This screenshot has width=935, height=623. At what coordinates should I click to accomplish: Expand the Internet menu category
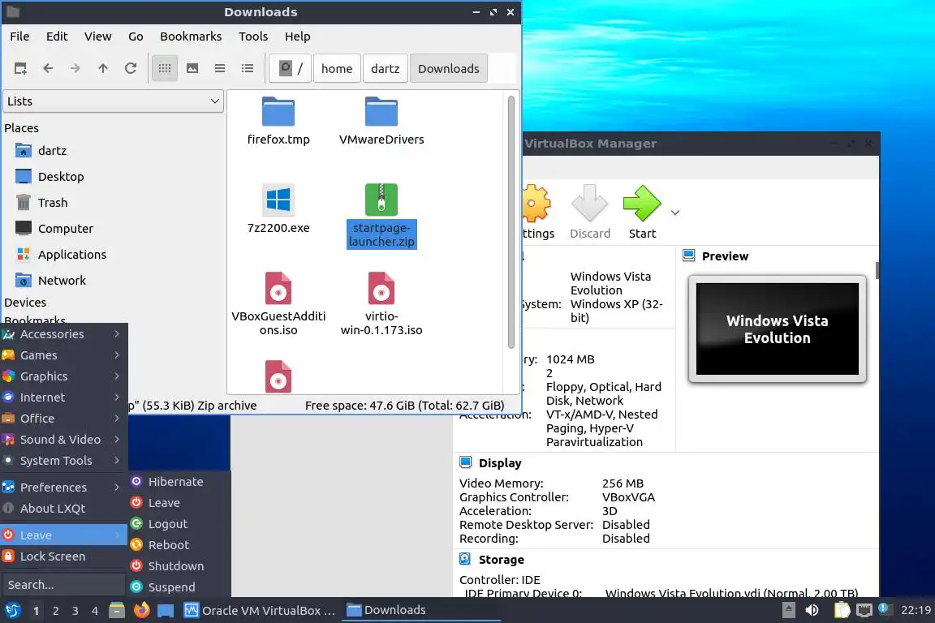[x=64, y=397]
